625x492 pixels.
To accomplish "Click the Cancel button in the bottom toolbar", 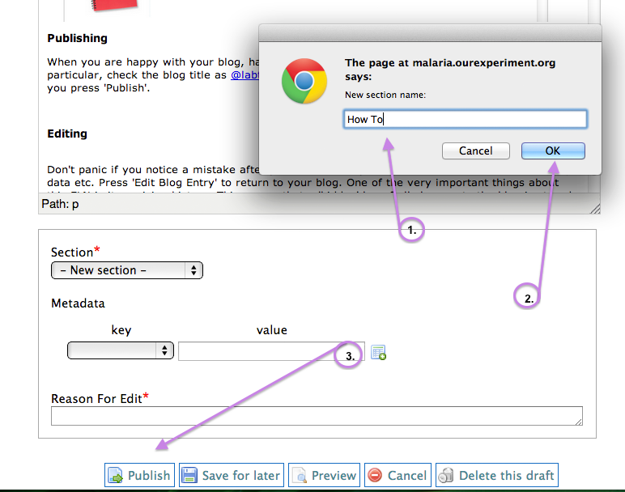I will click(398, 475).
